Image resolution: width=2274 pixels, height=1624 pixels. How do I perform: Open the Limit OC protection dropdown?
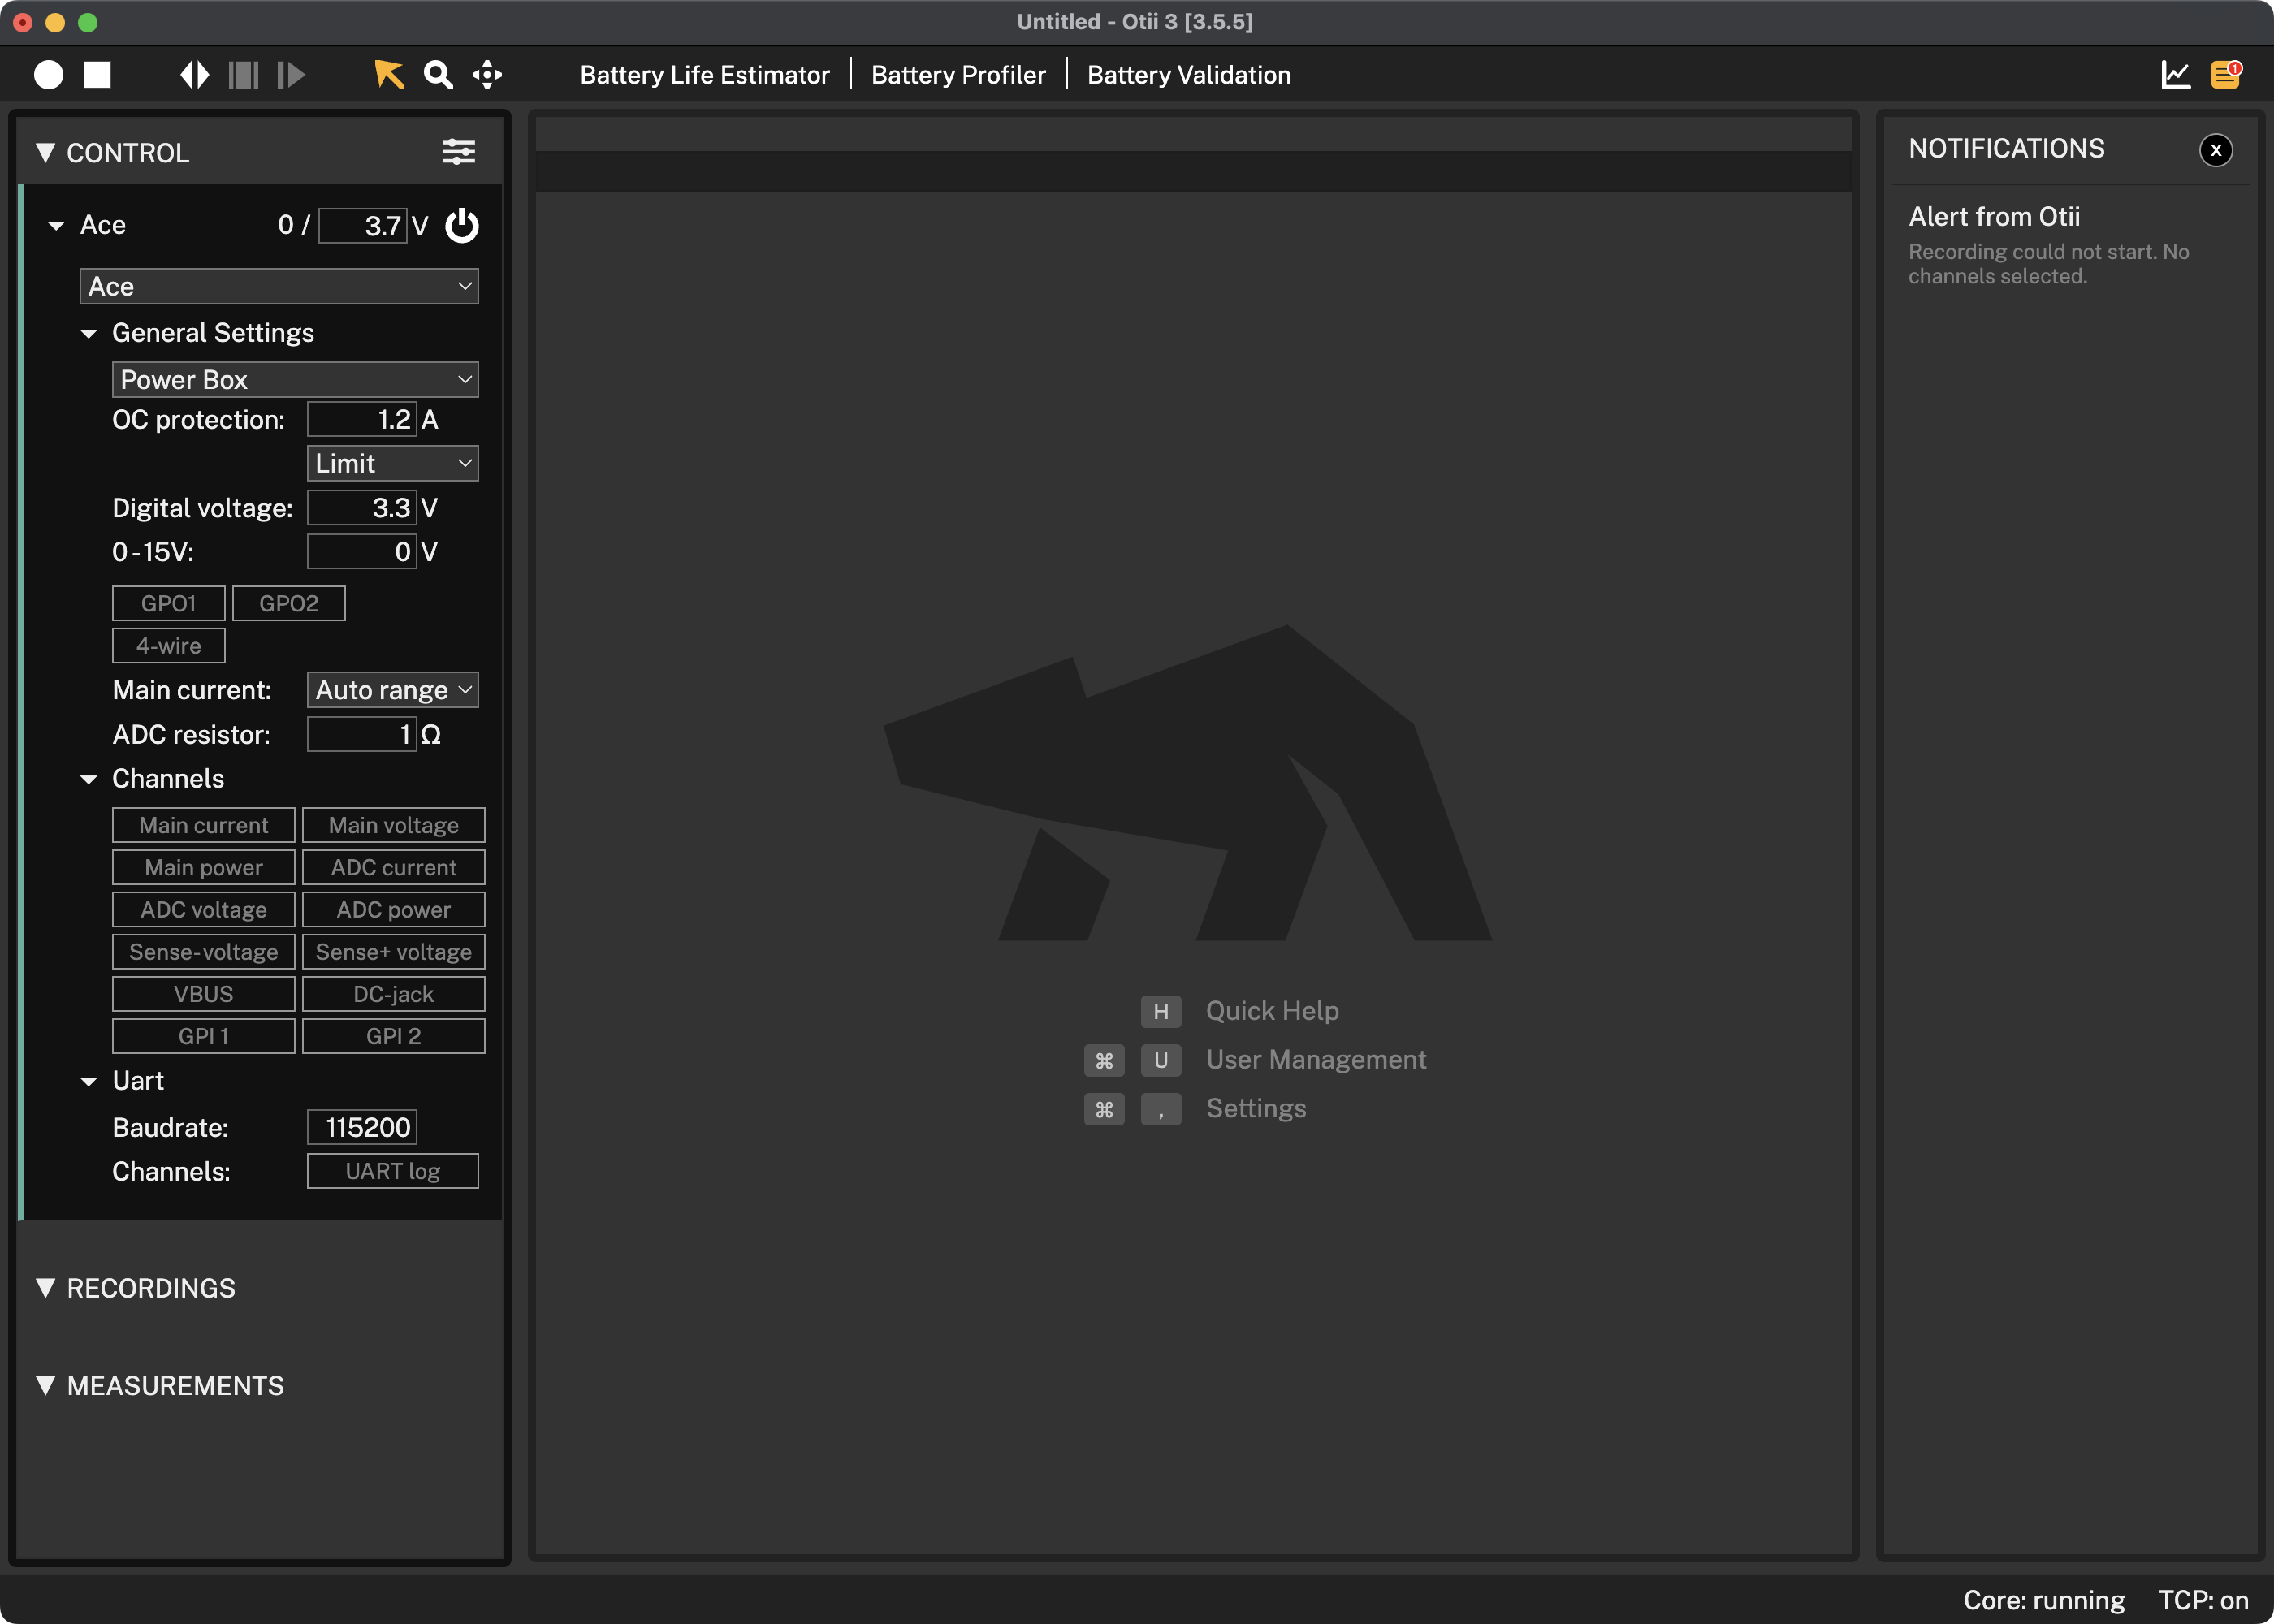coord(392,463)
